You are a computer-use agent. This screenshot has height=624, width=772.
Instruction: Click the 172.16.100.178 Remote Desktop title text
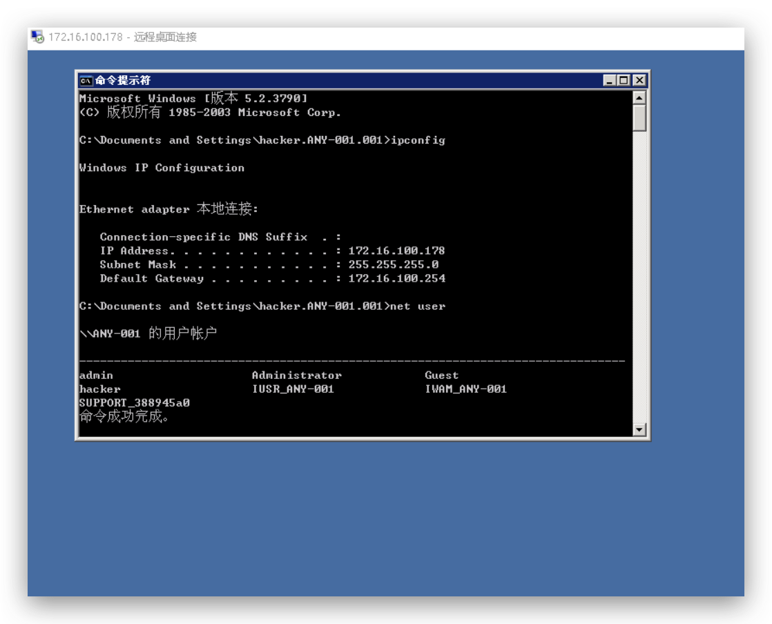coord(123,37)
